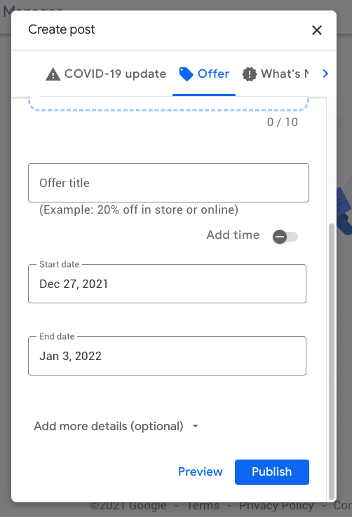Open the What's New tab

276,74
